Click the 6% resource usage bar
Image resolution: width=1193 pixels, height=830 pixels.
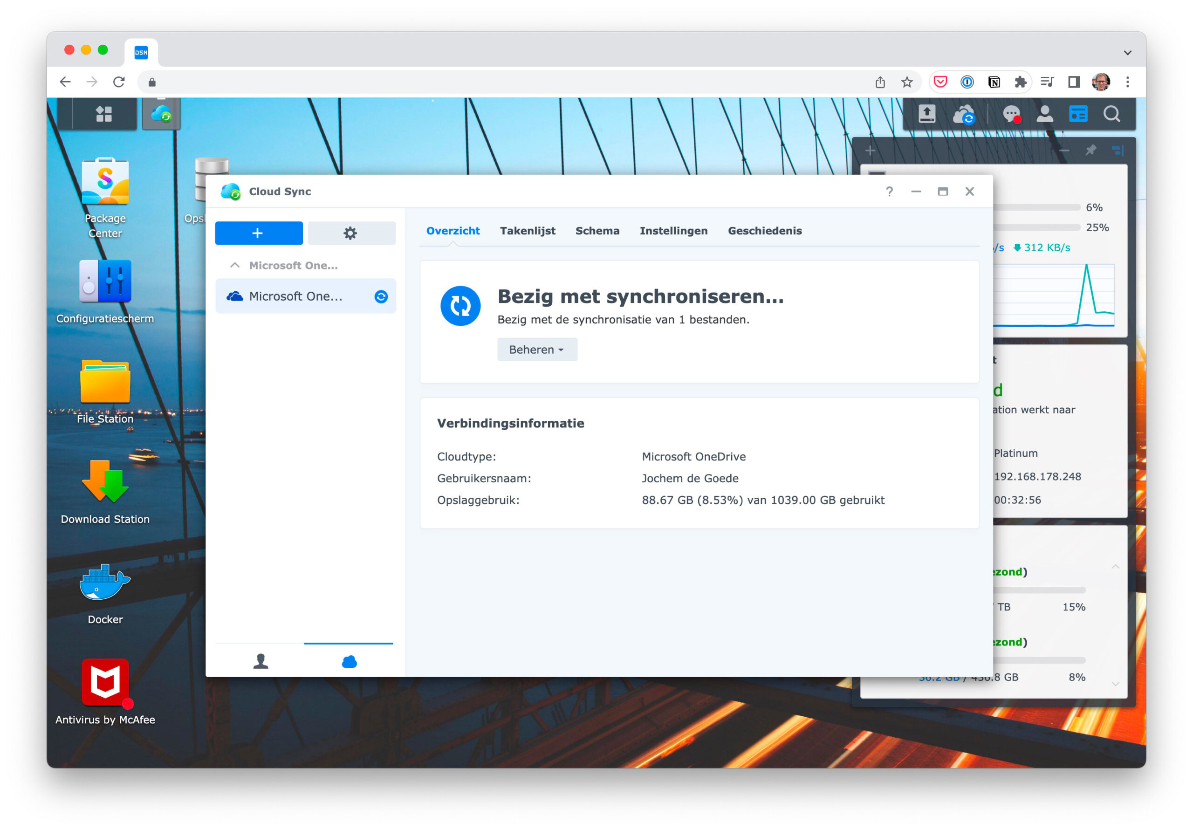coord(1036,207)
